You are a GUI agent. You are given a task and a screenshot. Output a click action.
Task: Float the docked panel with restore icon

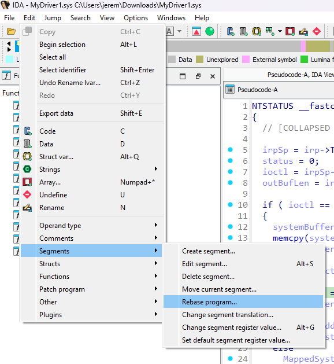198,76
